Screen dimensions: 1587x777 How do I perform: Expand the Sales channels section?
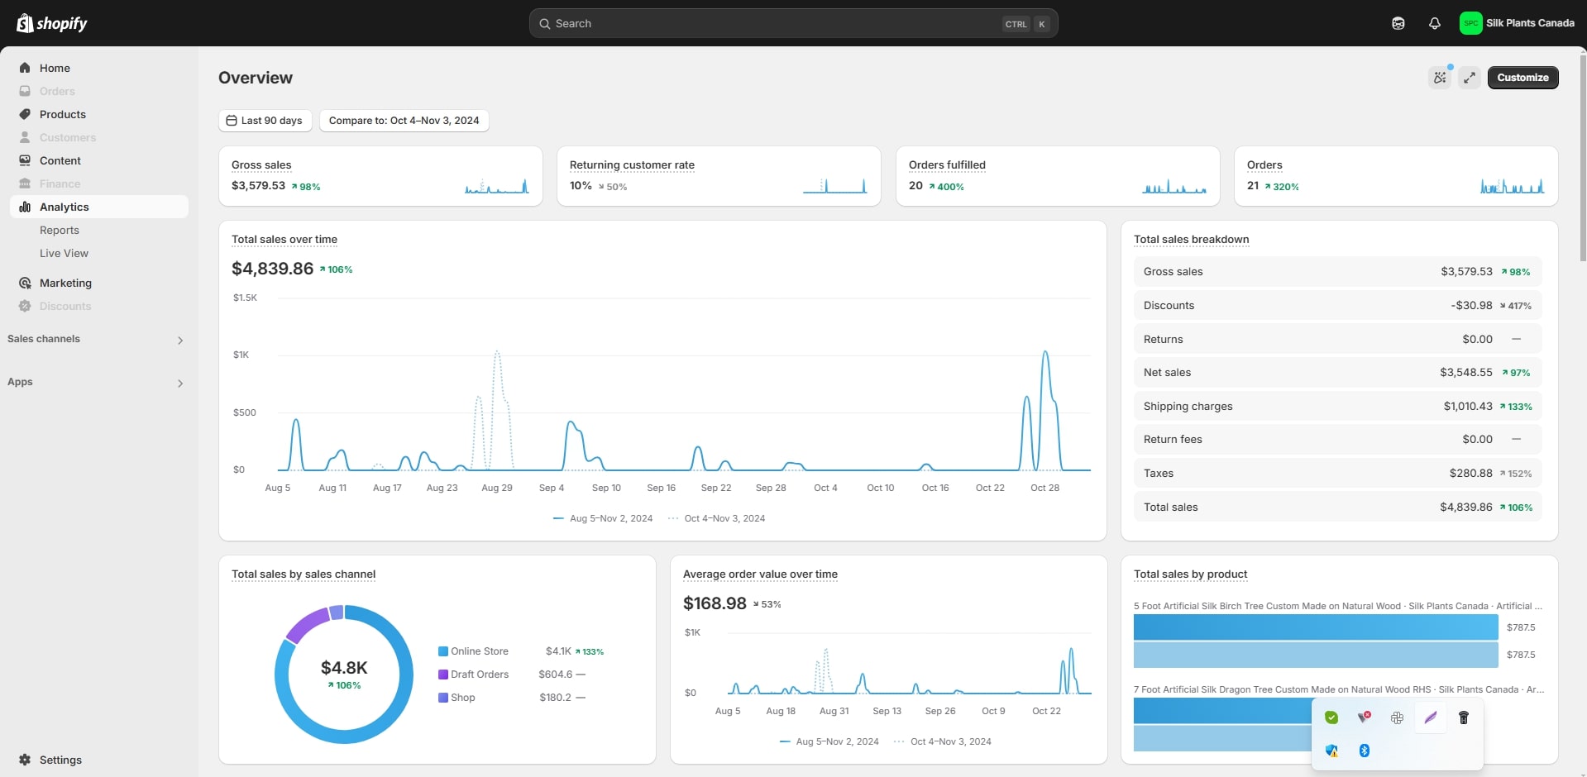click(180, 340)
